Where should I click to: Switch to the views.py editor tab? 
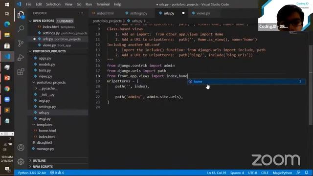coord(203,13)
